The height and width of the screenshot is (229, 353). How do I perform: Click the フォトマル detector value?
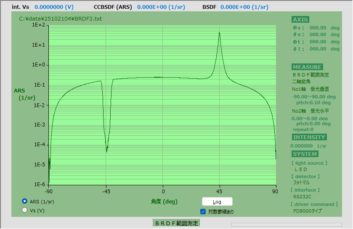[301, 183]
